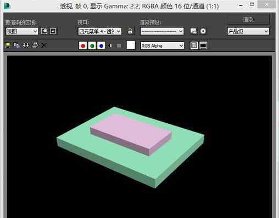This screenshot has width=279, height=218.
Task: Click the Edit Region icon
Action: click(x=44, y=31)
